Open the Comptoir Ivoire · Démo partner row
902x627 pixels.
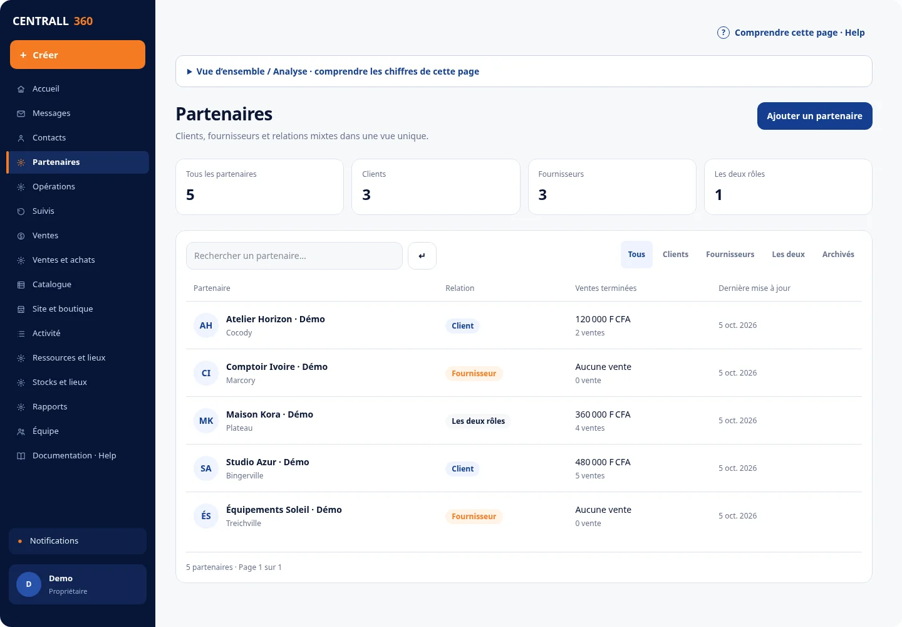[x=524, y=373]
